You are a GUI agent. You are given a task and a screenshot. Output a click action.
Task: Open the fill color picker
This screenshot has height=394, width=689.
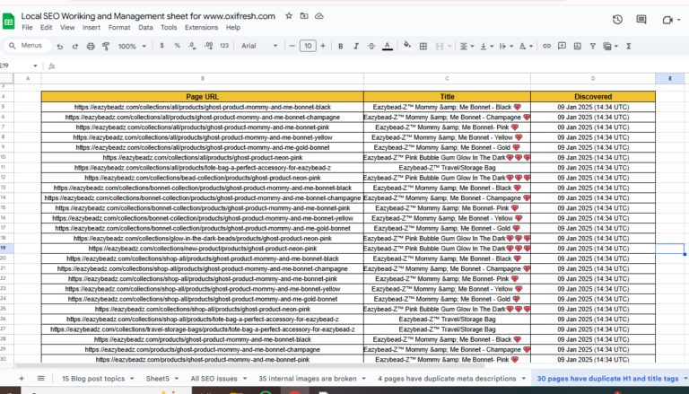(407, 46)
